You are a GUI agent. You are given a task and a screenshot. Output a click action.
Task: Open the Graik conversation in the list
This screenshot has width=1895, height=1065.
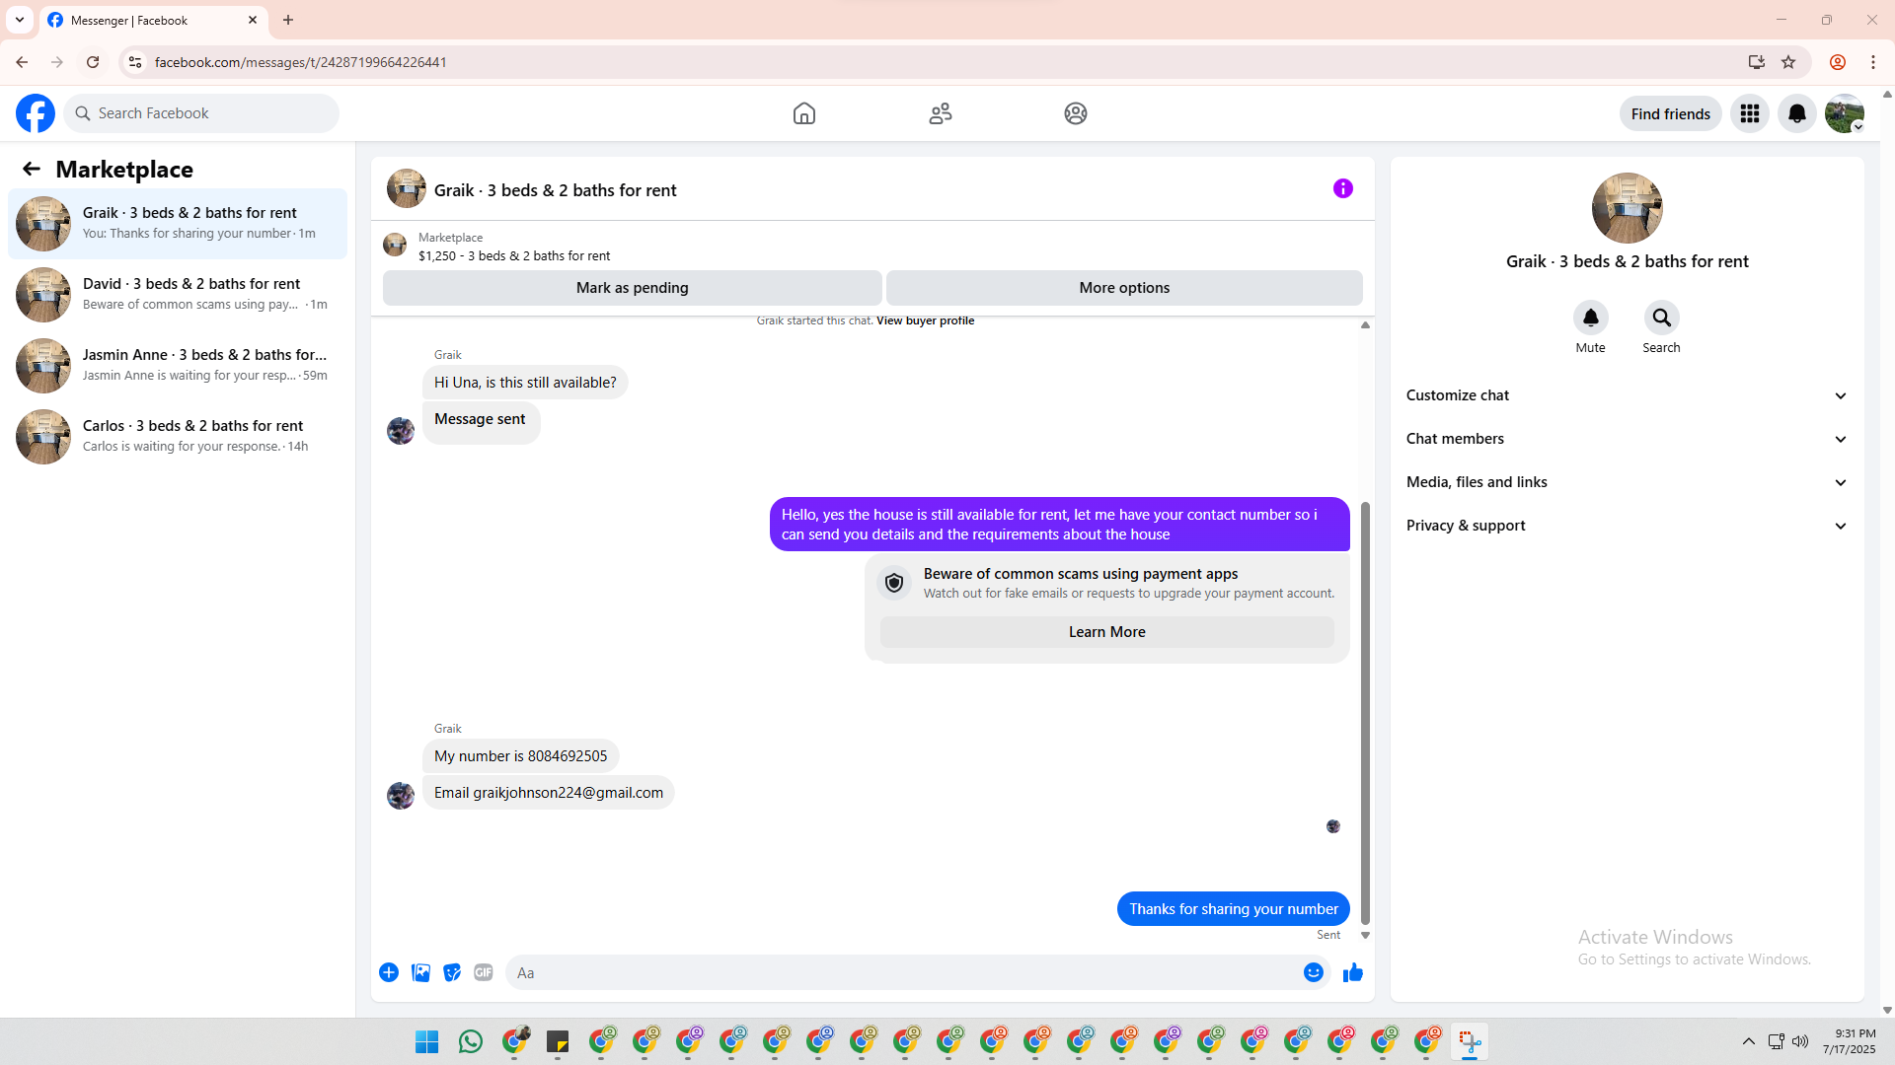click(x=178, y=224)
